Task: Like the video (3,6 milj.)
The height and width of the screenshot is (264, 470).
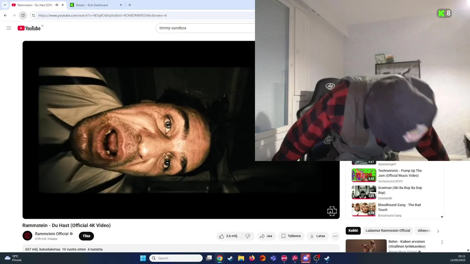Action: pyautogui.click(x=229, y=236)
